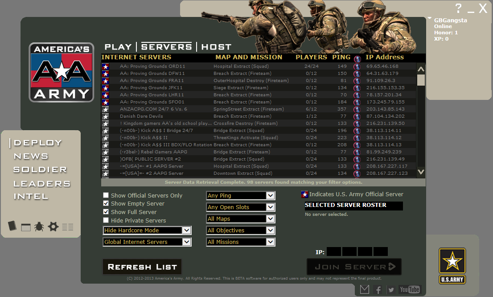The height and width of the screenshot is (297, 493).
Task: Uncheck Show Full Server checkbox
Action: pyautogui.click(x=106, y=212)
